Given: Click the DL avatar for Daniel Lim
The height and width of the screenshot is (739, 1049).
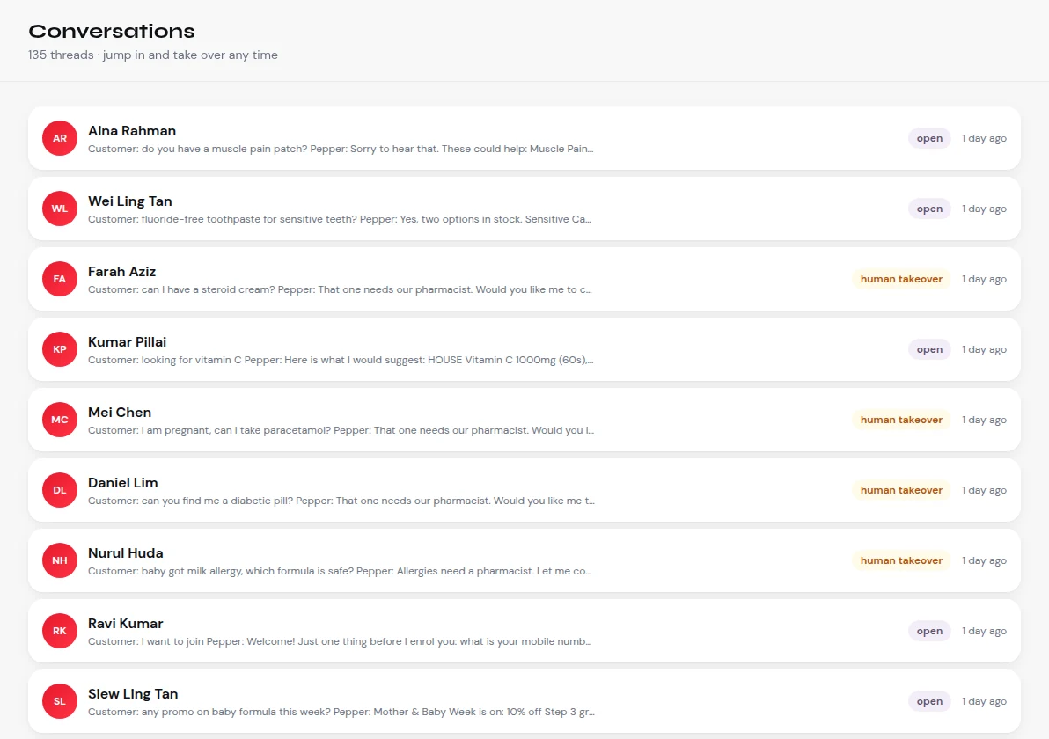Looking at the screenshot, I should 60,490.
